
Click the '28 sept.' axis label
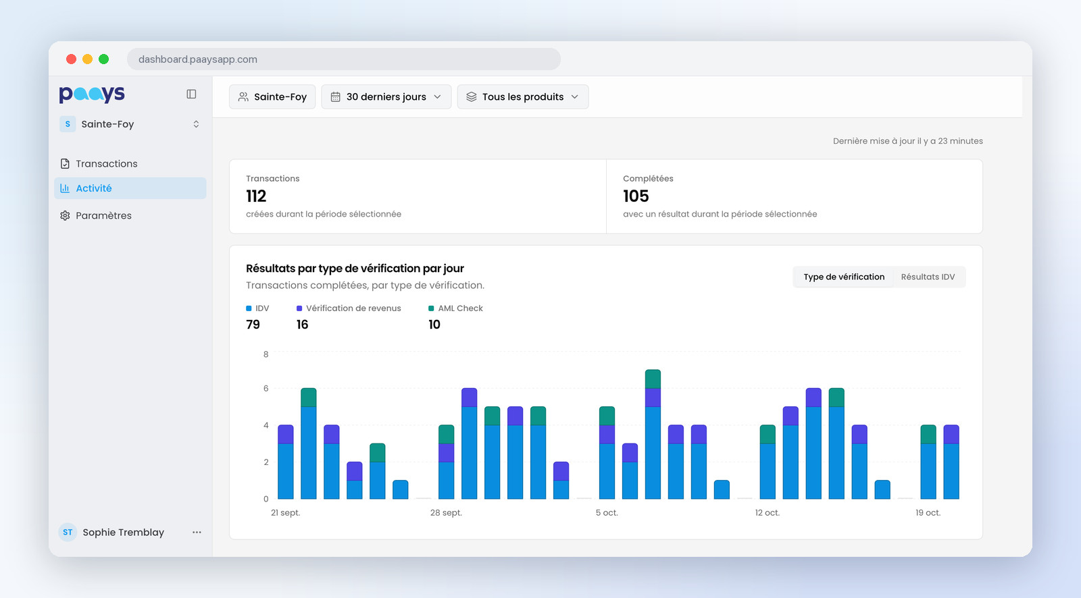[x=446, y=513]
